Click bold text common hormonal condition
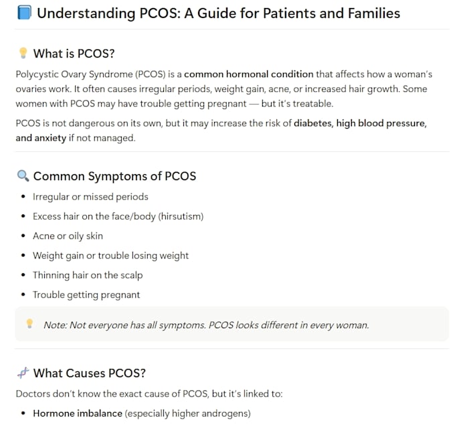Viewport: 455px width, 424px height. pyautogui.click(x=249, y=74)
